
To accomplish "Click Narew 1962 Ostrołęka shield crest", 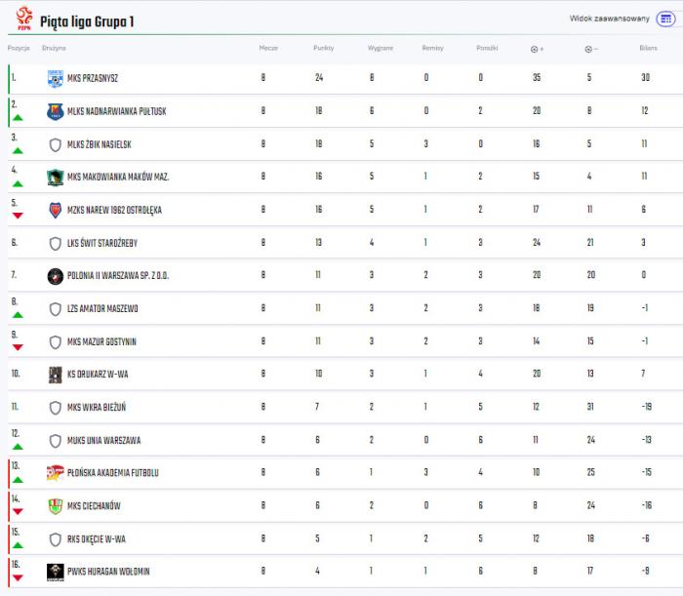I will (56, 211).
